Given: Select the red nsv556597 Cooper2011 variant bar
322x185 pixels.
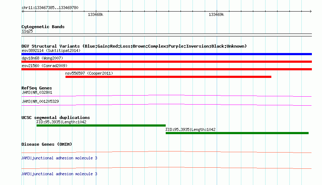Looking at the screenshot, I should [168, 77].
